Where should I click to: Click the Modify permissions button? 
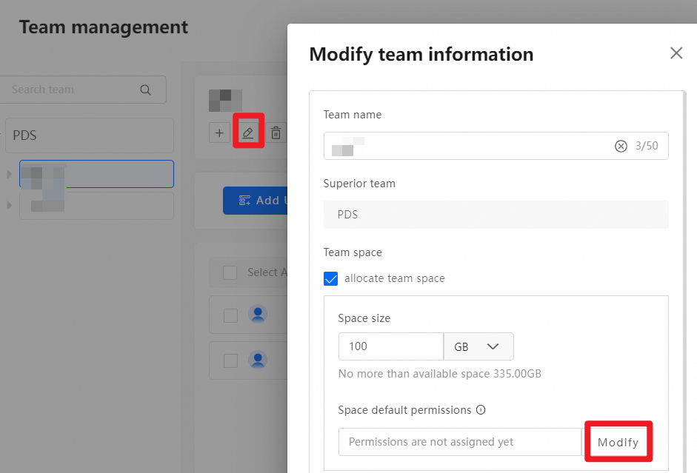tap(618, 442)
